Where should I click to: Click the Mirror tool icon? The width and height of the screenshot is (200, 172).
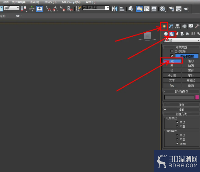[115, 9]
